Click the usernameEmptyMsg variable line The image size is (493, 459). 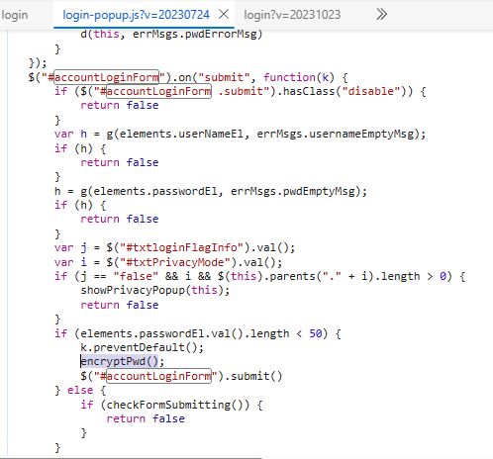pyautogui.click(x=241, y=134)
